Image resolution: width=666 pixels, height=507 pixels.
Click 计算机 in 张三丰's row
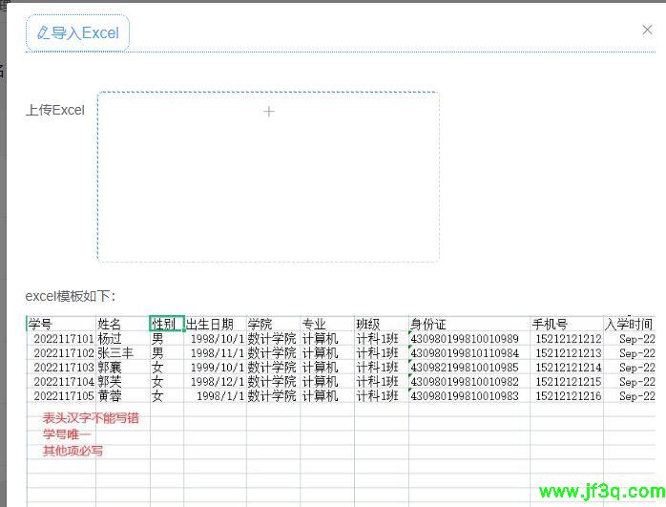[x=320, y=353]
